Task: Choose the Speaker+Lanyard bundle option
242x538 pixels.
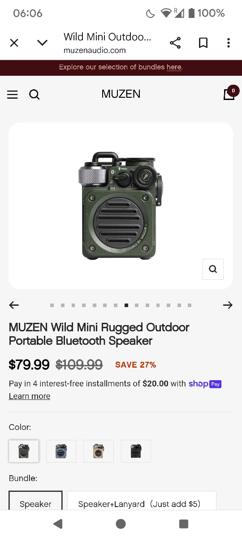Action: [142, 501]
